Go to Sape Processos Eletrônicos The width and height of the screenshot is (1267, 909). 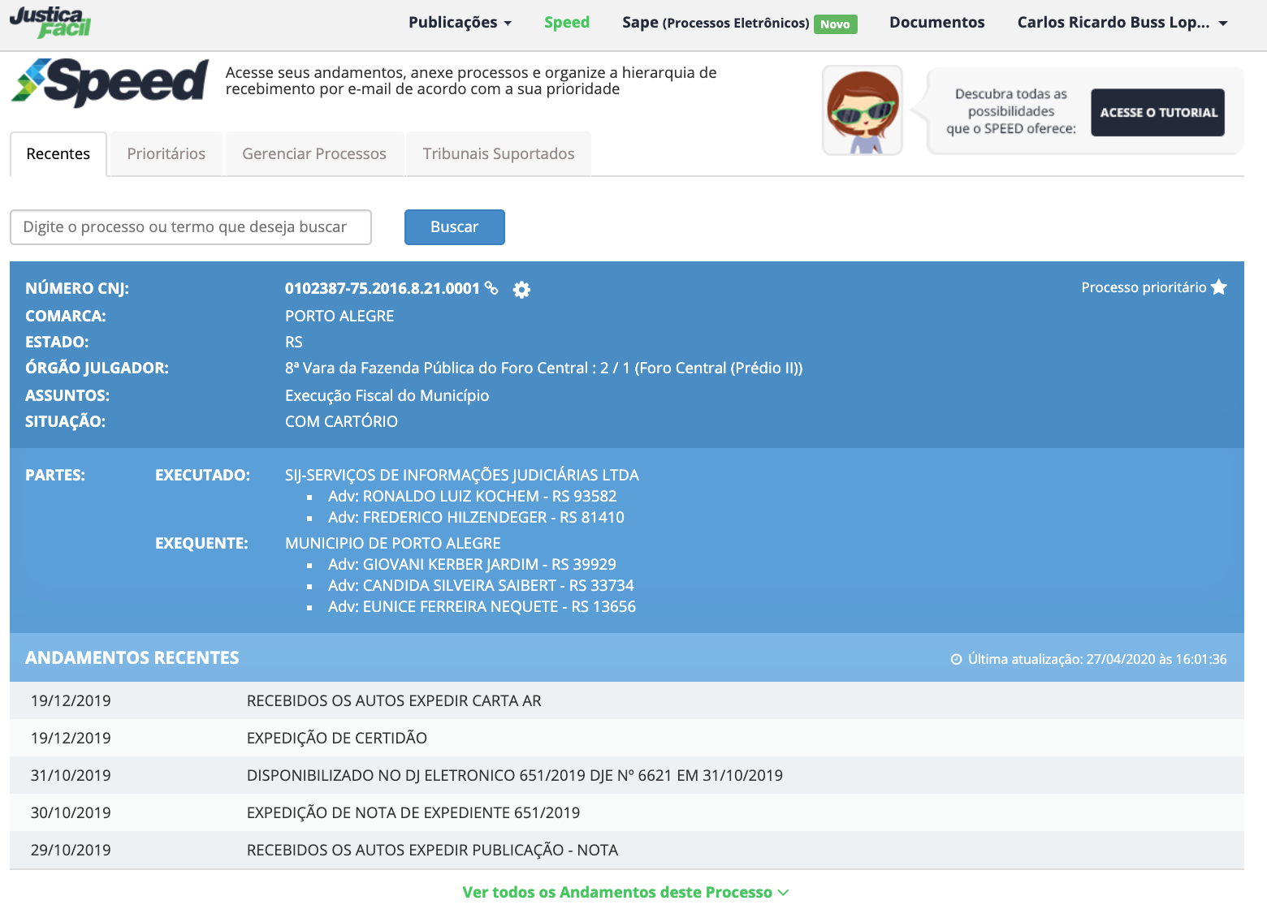[715, 23]
